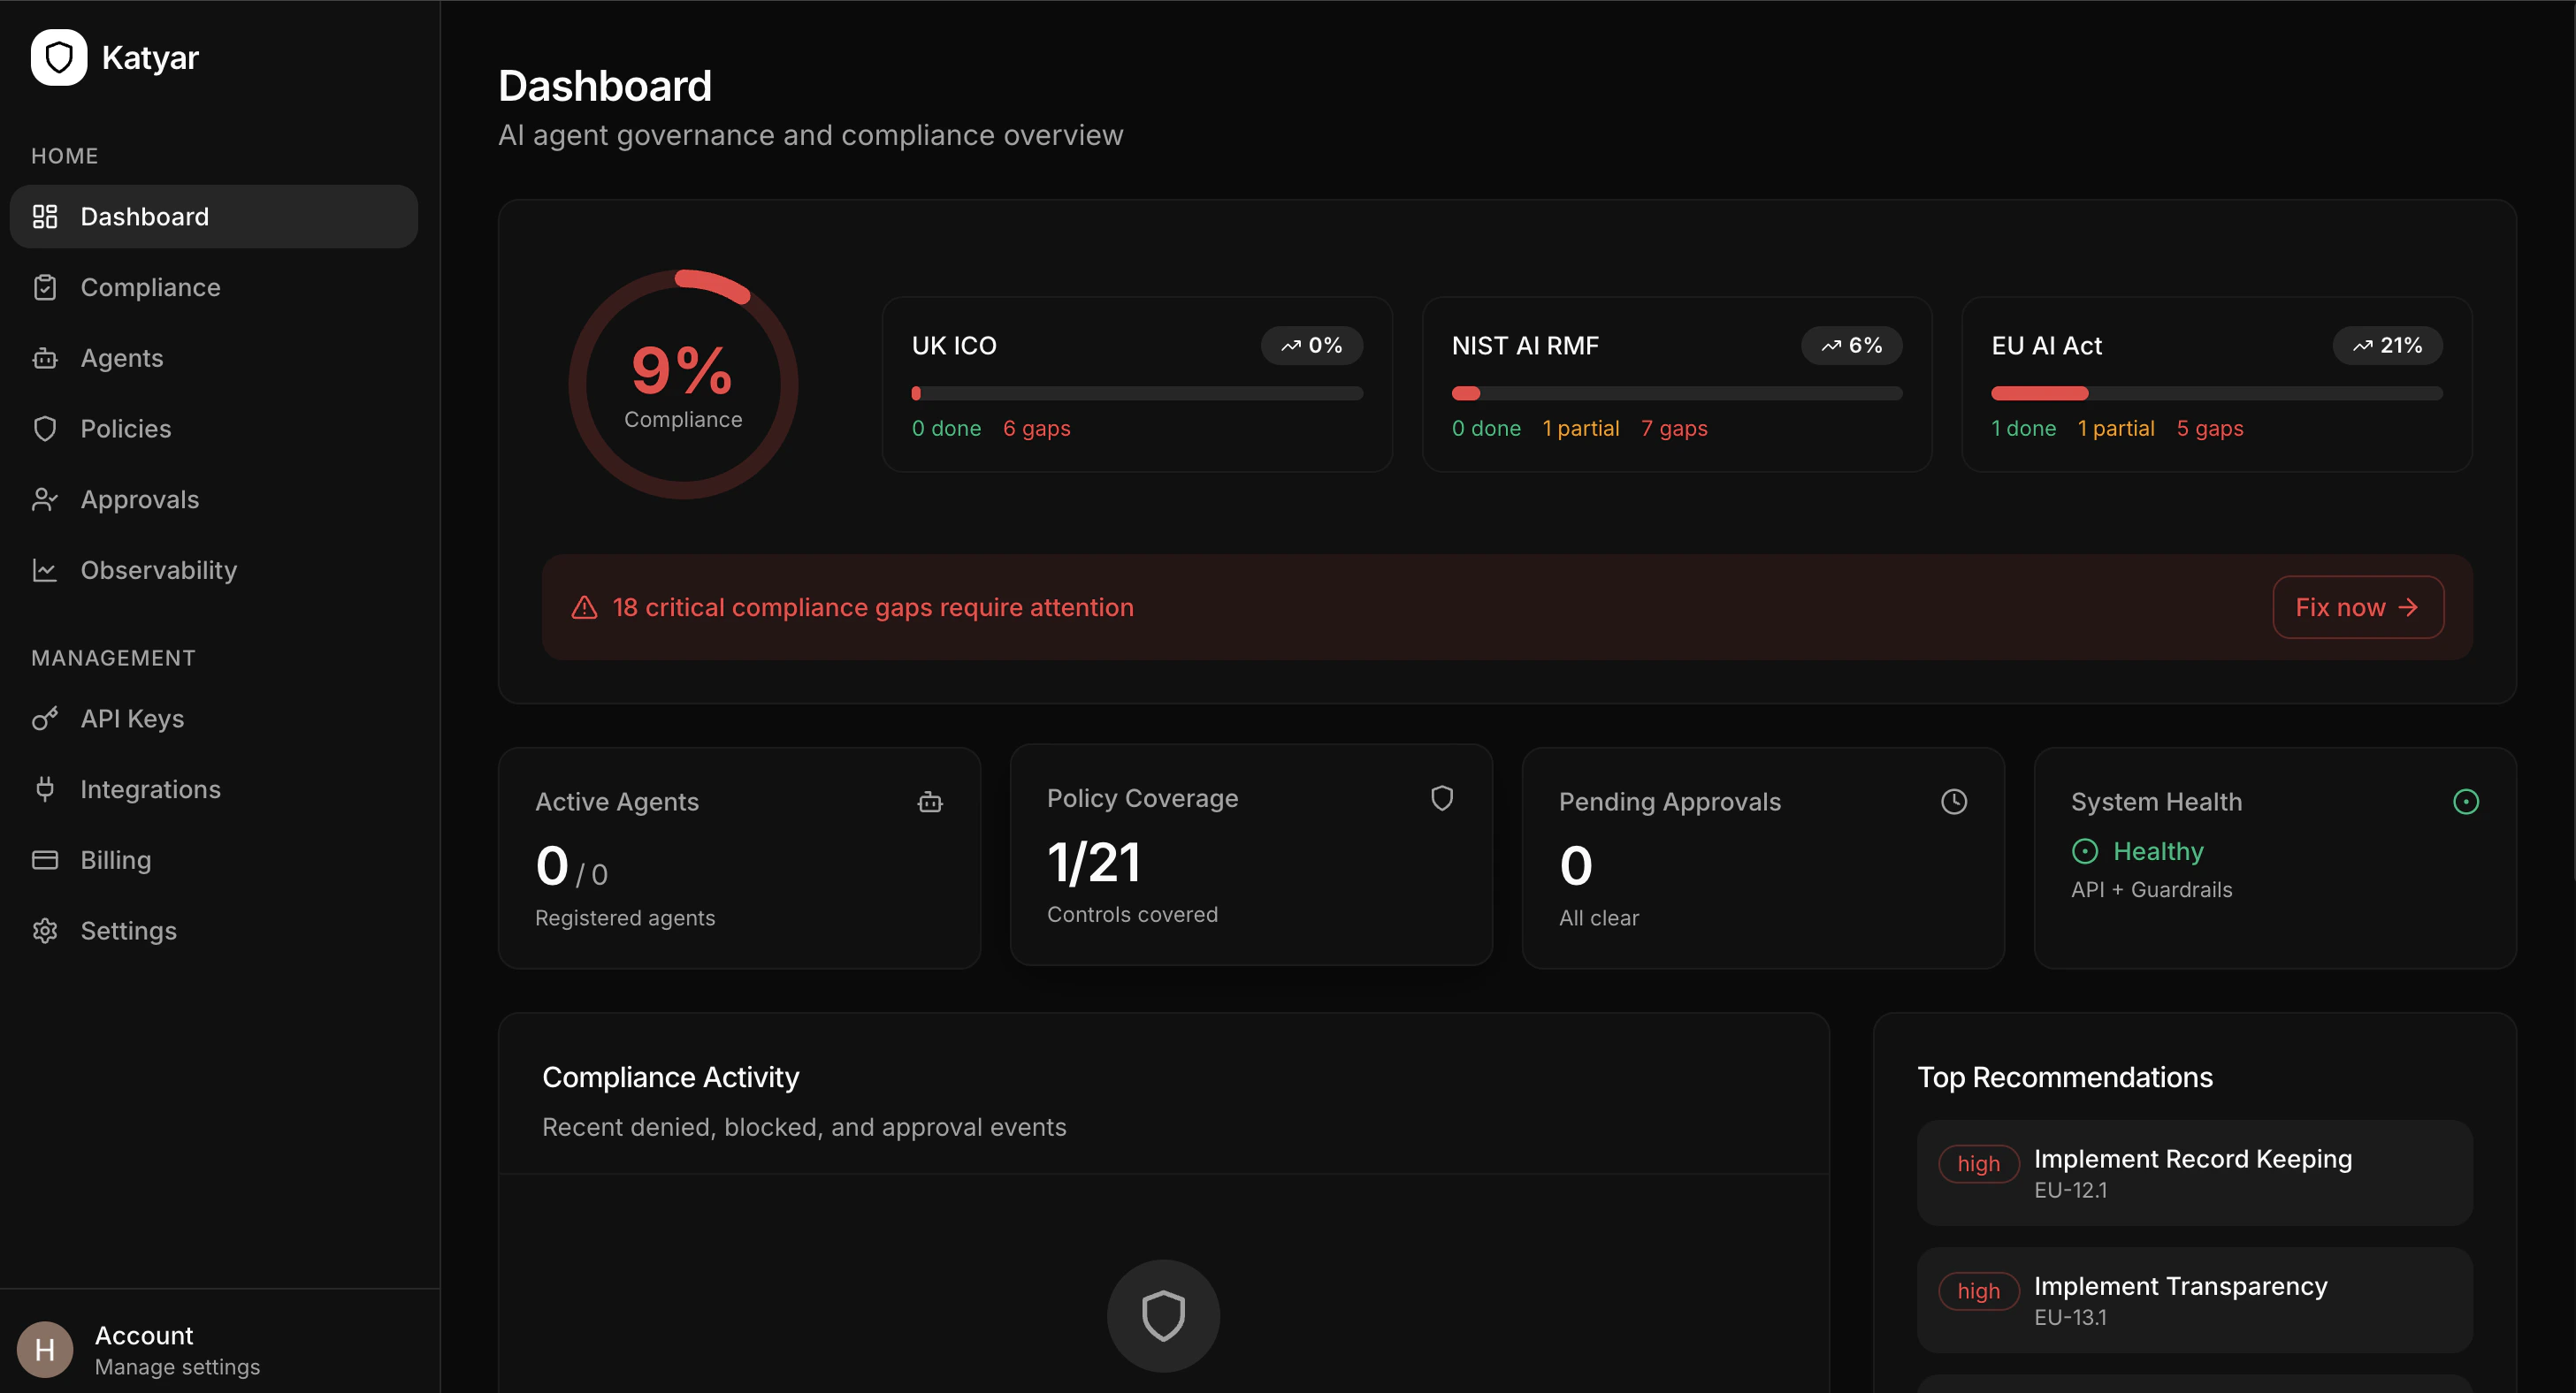Select the API Keys key icon
Viewport: 2576px width, 1393px height.
tap(46, 718)
